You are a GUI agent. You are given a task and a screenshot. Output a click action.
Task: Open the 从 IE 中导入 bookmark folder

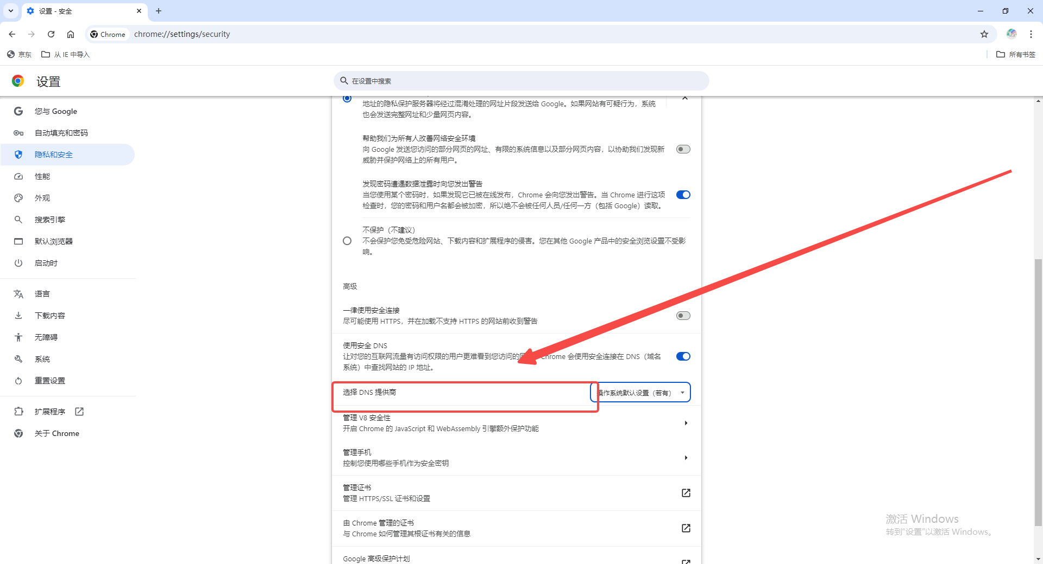coord(66,54)
